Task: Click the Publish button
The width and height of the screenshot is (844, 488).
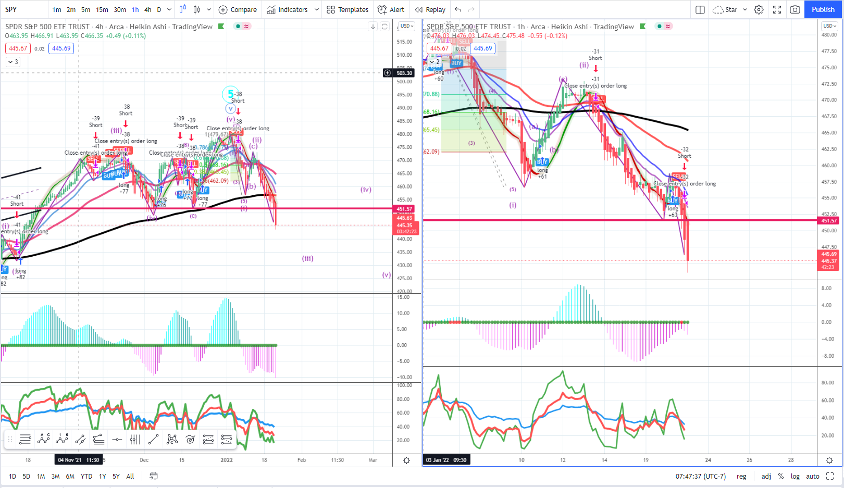Action: tap(823, 9)
